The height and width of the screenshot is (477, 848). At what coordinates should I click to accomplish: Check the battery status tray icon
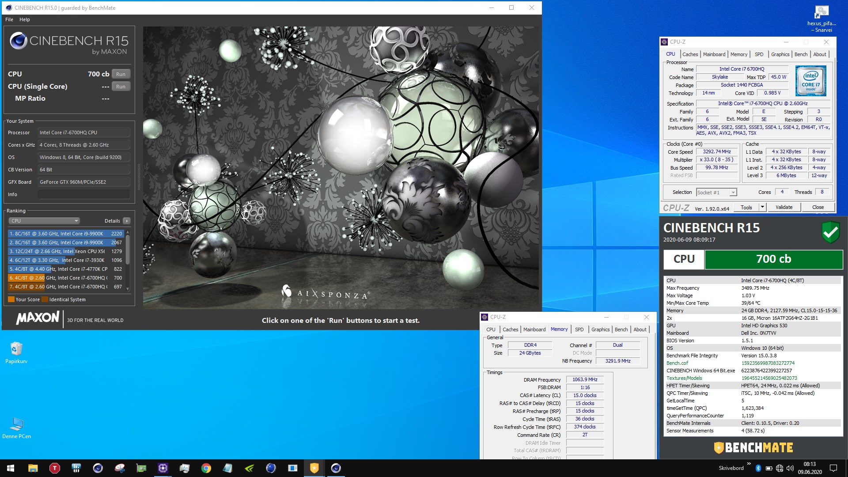[769, 468]
